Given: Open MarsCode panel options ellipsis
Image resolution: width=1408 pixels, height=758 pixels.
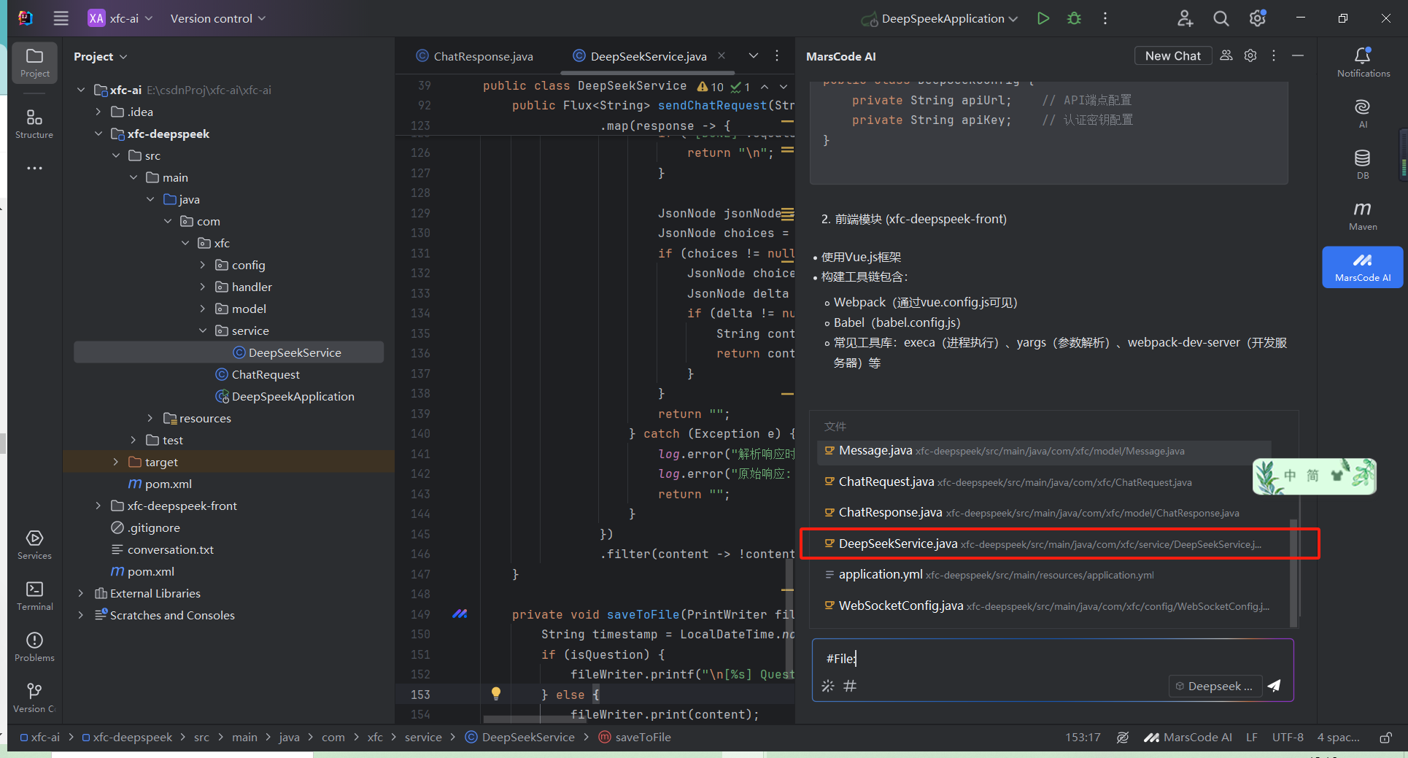Looking at the screenshot, I should click(1274, 55).
